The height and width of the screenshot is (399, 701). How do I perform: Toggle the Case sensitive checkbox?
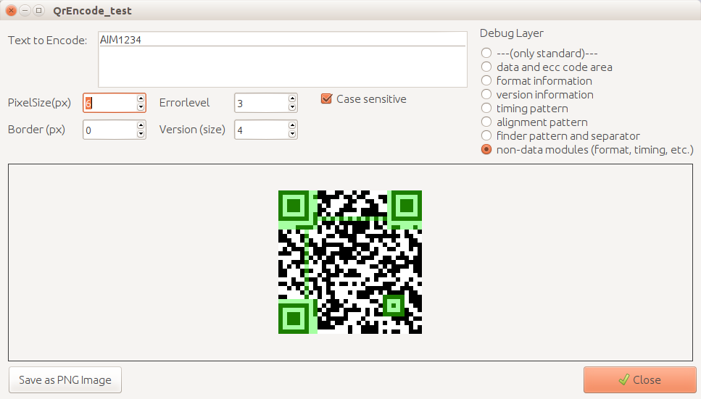326,99
